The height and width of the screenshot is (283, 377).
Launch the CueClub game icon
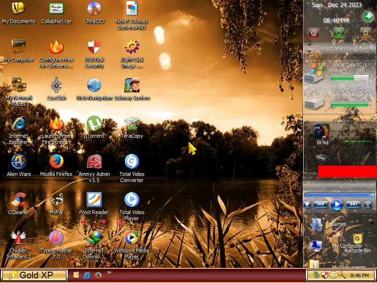click(x=56, y=89)
